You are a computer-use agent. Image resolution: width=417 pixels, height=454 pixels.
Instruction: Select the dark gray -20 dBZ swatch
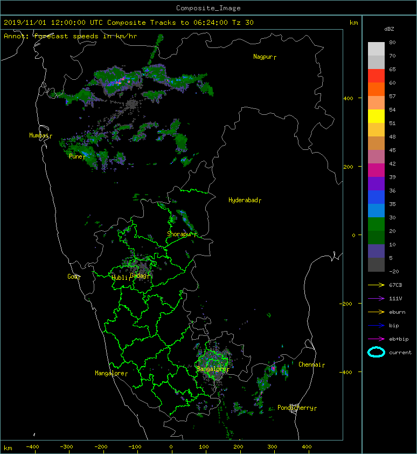pos(376,265)
